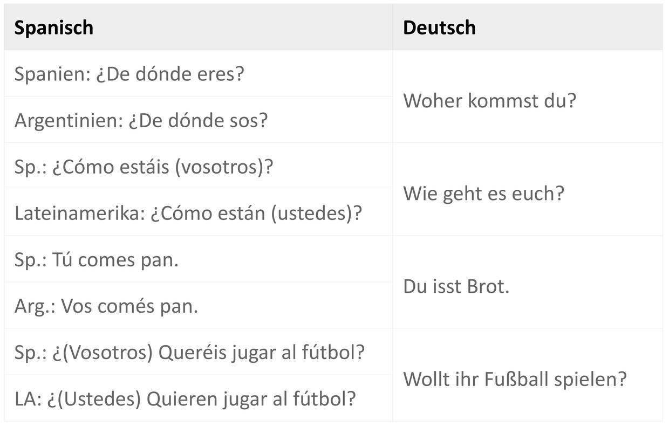Click the "Du isst Brot." translation
The height and width of the screenshot is (427, 669).
[456, 286]
